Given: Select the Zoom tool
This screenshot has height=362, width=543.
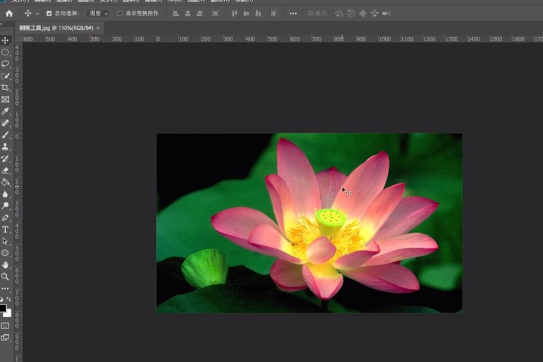Looking at the screenshot, I should point(5,277).
